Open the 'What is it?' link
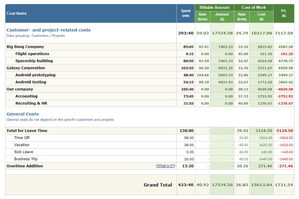Screen dimensions: 299x199 tap(165, 166)
